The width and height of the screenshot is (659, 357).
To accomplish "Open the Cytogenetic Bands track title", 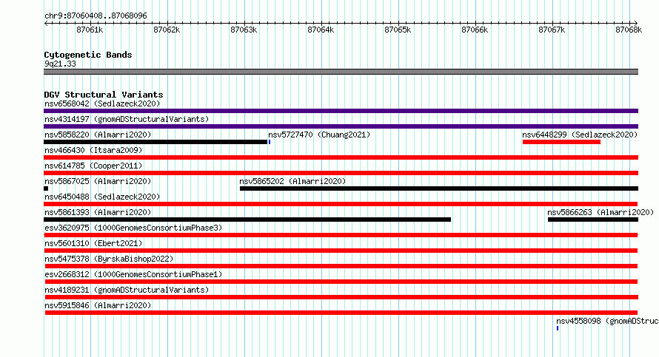I will [88, 55].
